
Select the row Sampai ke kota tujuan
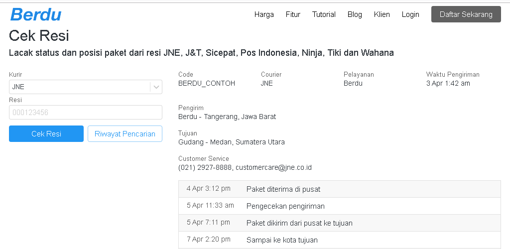click(340, 240)
